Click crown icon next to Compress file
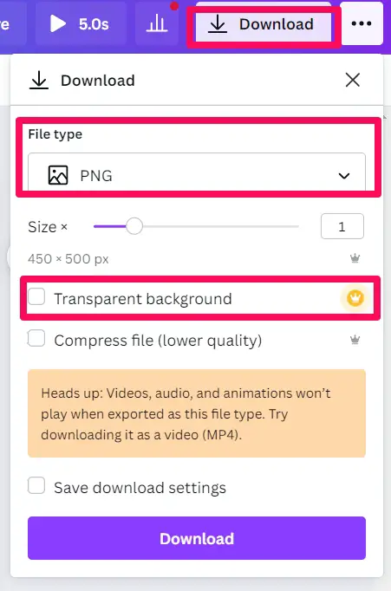The width and height of the screenshot is (391, 591). pos(355,340)
